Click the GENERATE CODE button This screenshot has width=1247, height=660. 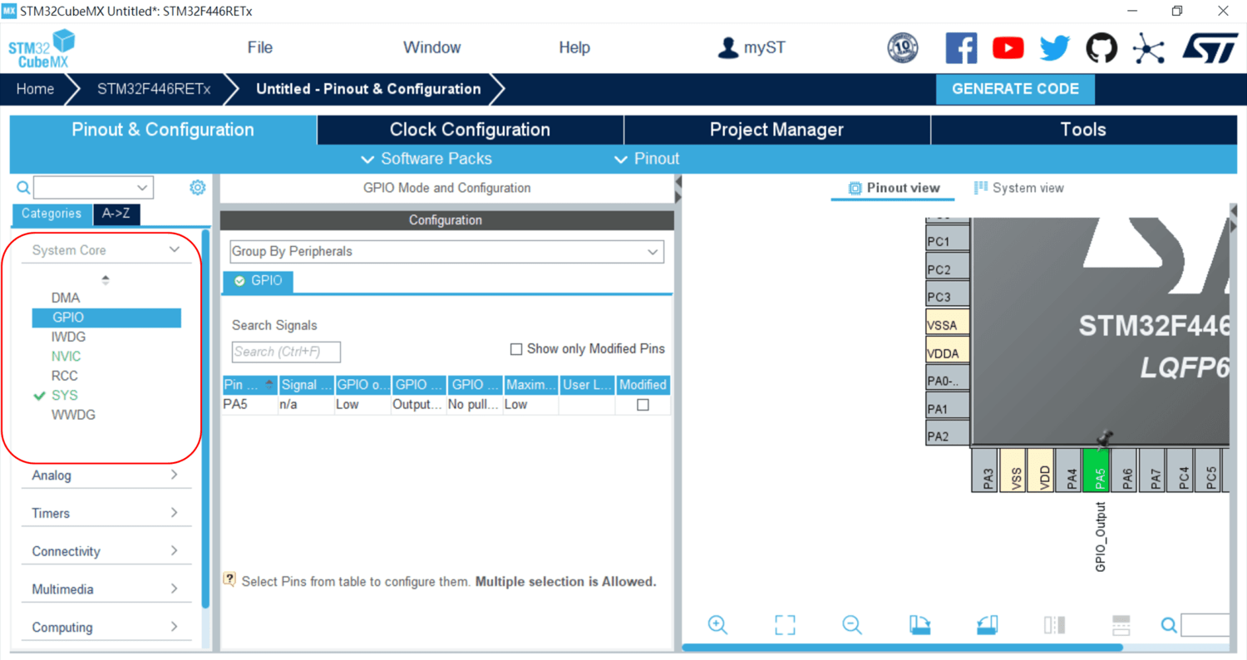click(1015, 89)
